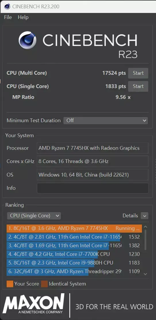Select the Core i9-9880H ranking entry
Screen dimensions: 156x320
click(x=74, y=263)
